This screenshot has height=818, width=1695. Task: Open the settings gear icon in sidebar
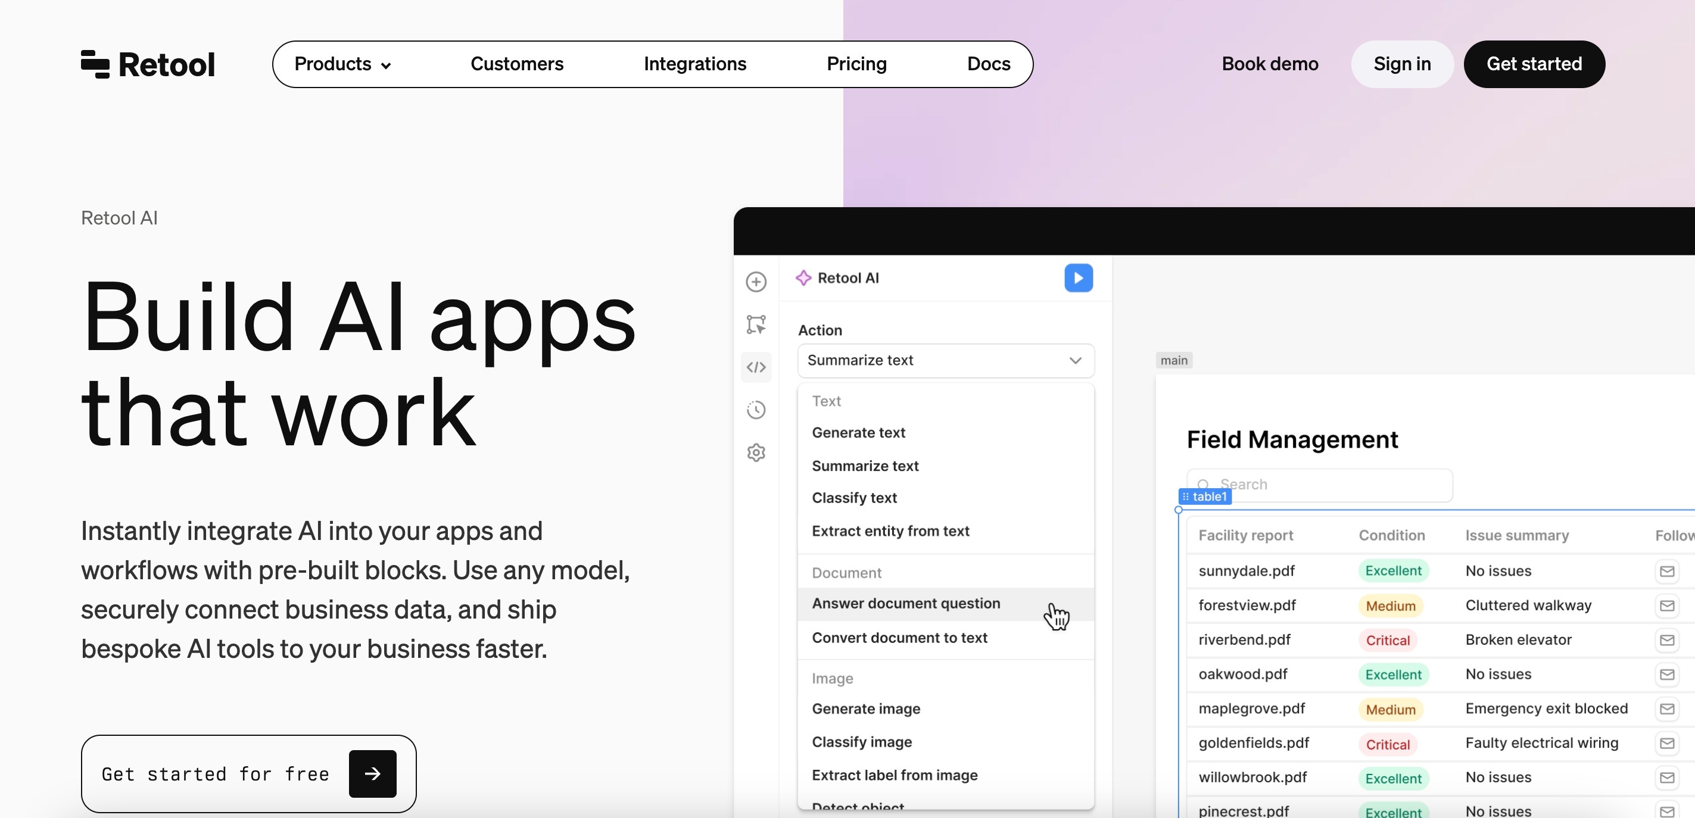[x=756, y=452]
